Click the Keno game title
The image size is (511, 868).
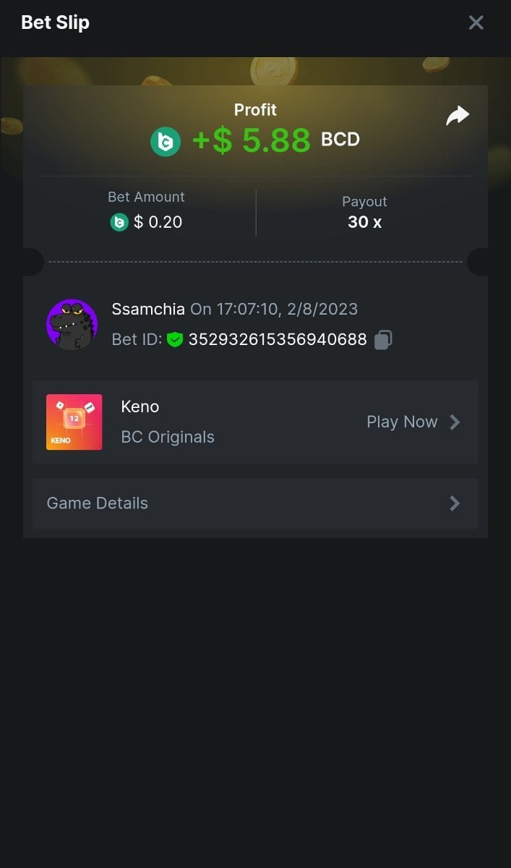[140, 407]
